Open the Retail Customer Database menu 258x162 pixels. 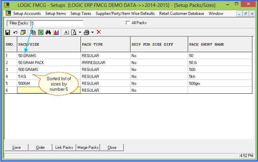181,14
